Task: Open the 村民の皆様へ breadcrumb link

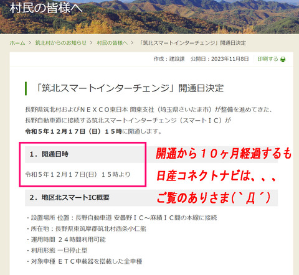Action: click(112, 43)
